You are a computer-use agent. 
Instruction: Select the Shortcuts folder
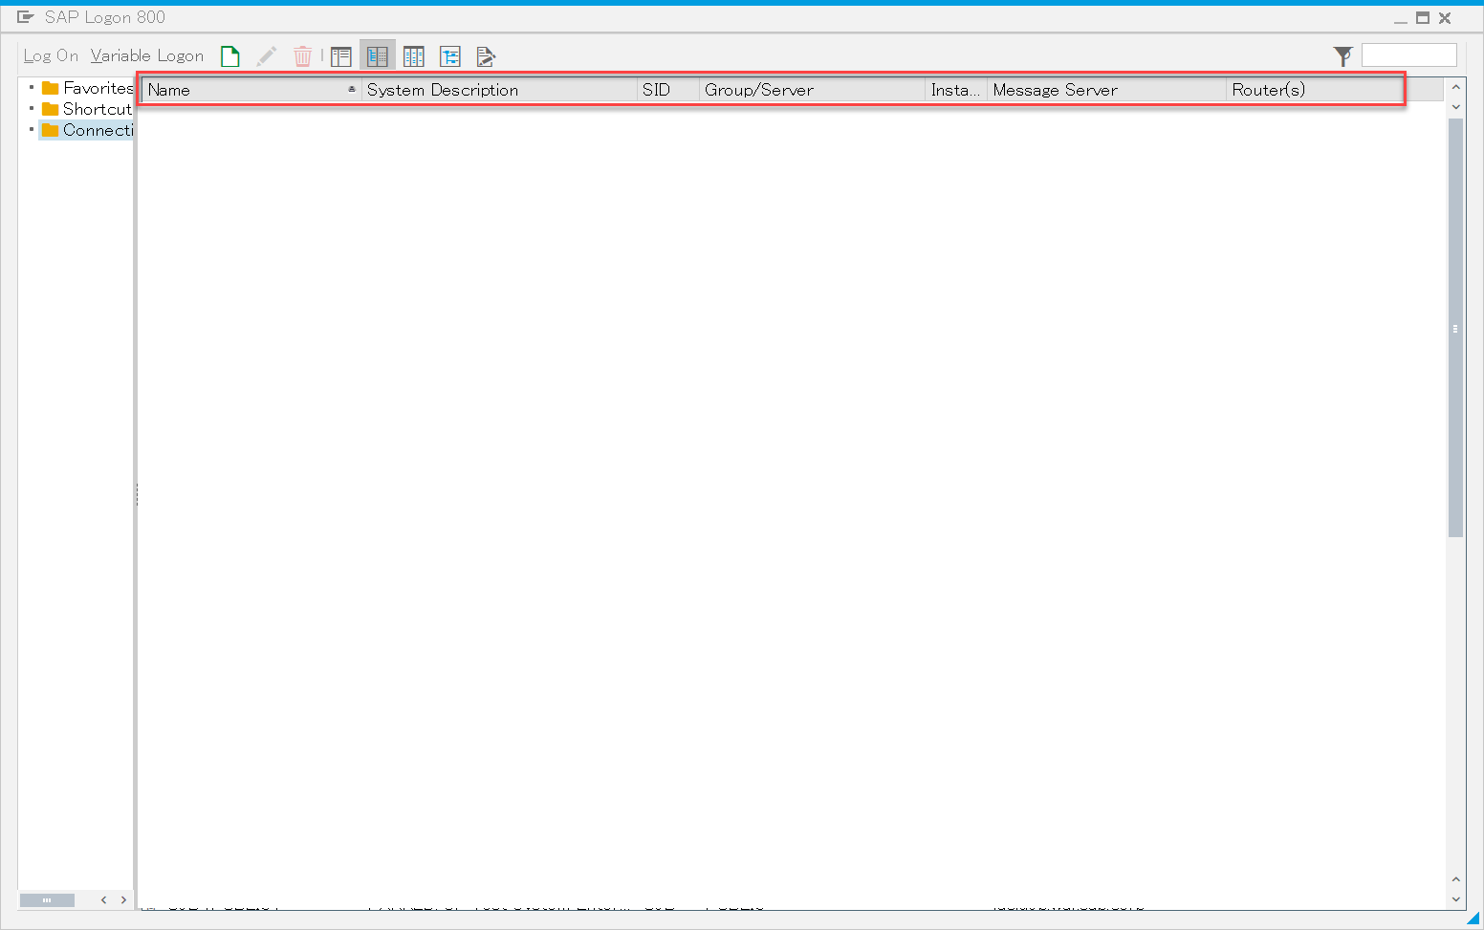(x=87, y=109)
